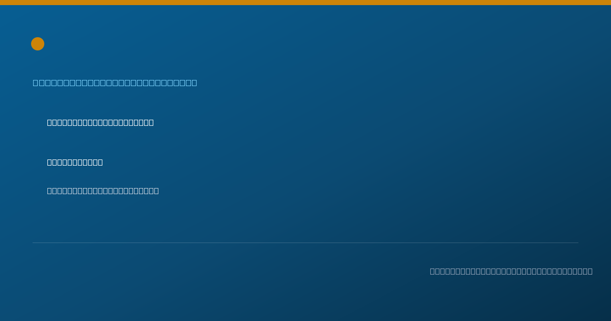Click the orange circle icon

[x=38, y=44]
